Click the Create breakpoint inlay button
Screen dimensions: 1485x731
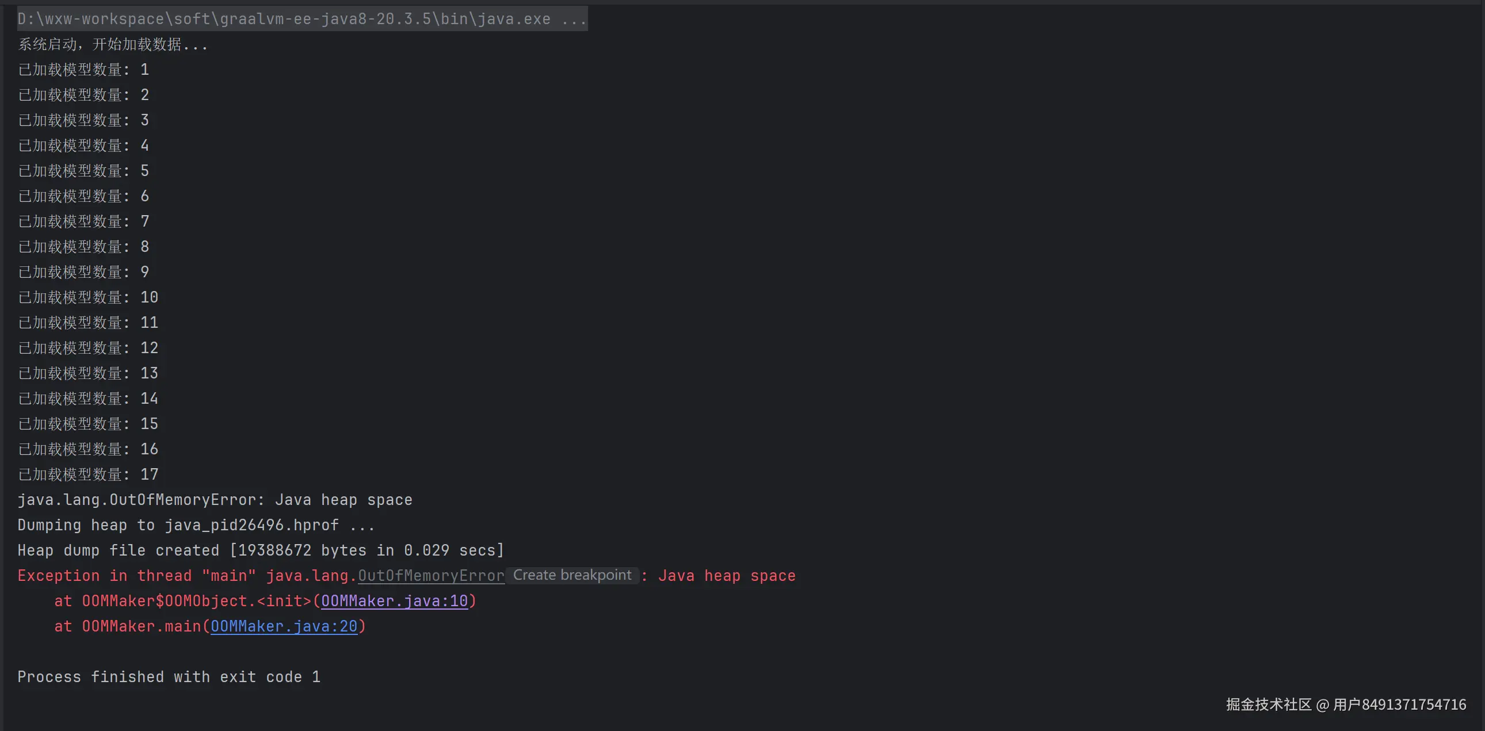[x=572, y=575]
